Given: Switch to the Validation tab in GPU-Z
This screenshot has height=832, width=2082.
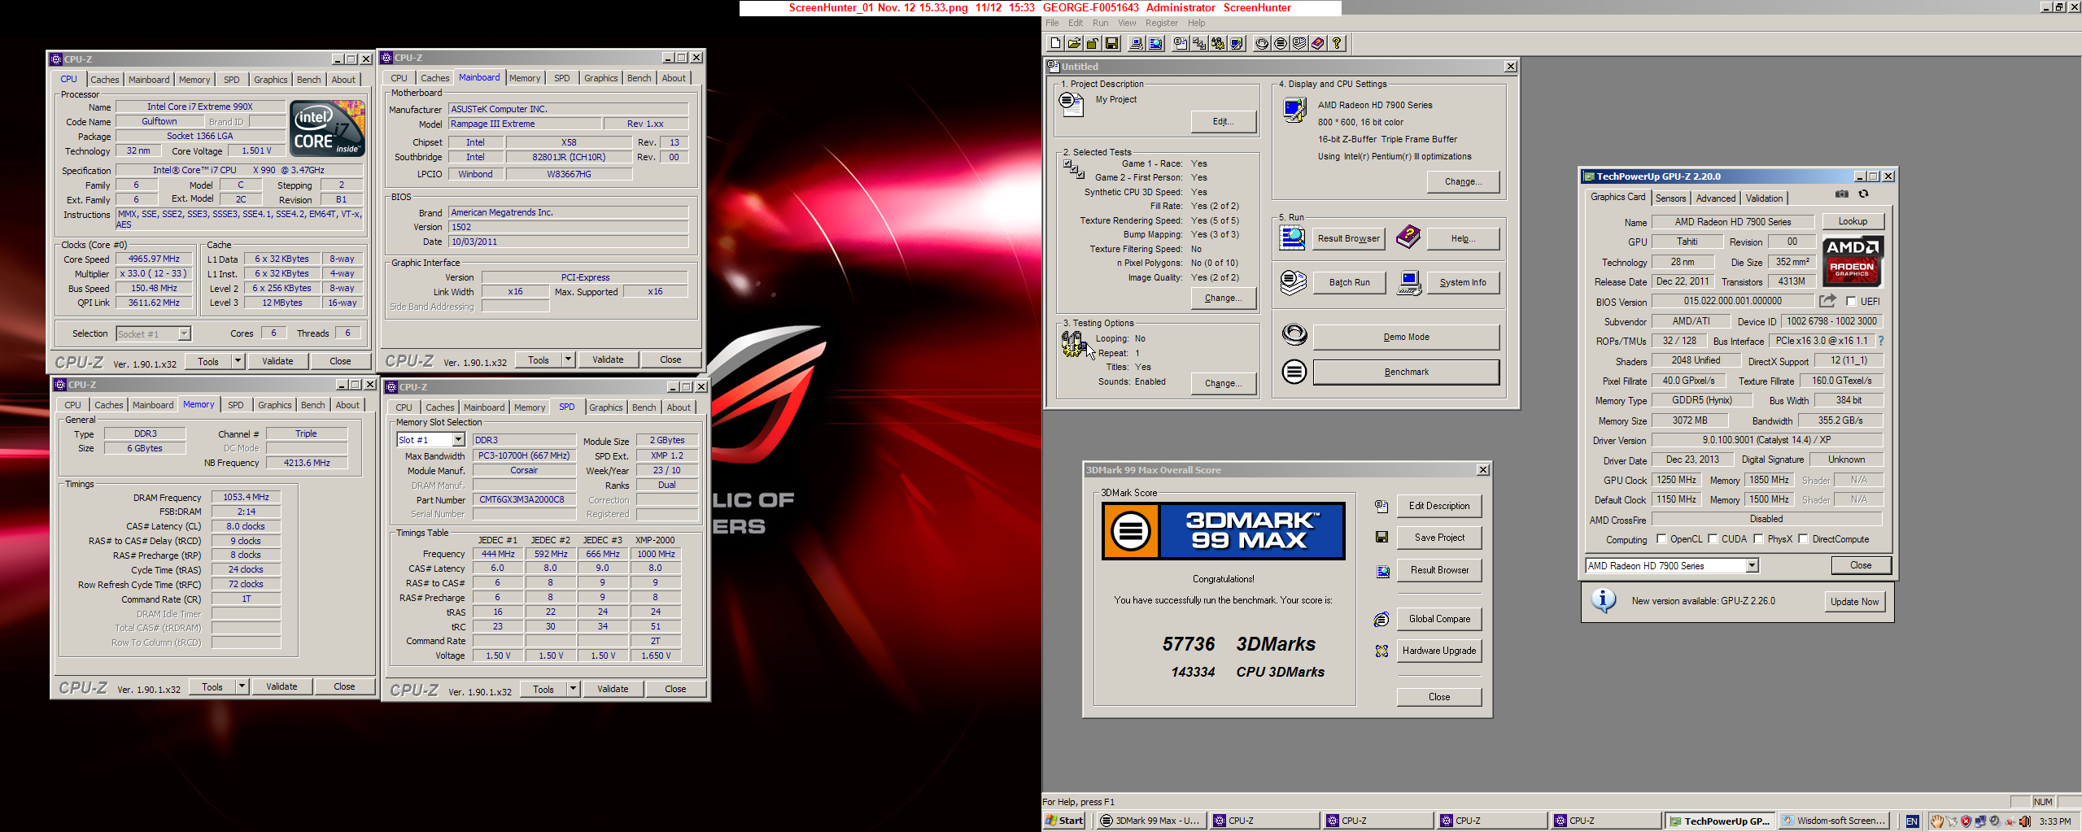Looking at the screenshot, I should (x=1764, y=198).
